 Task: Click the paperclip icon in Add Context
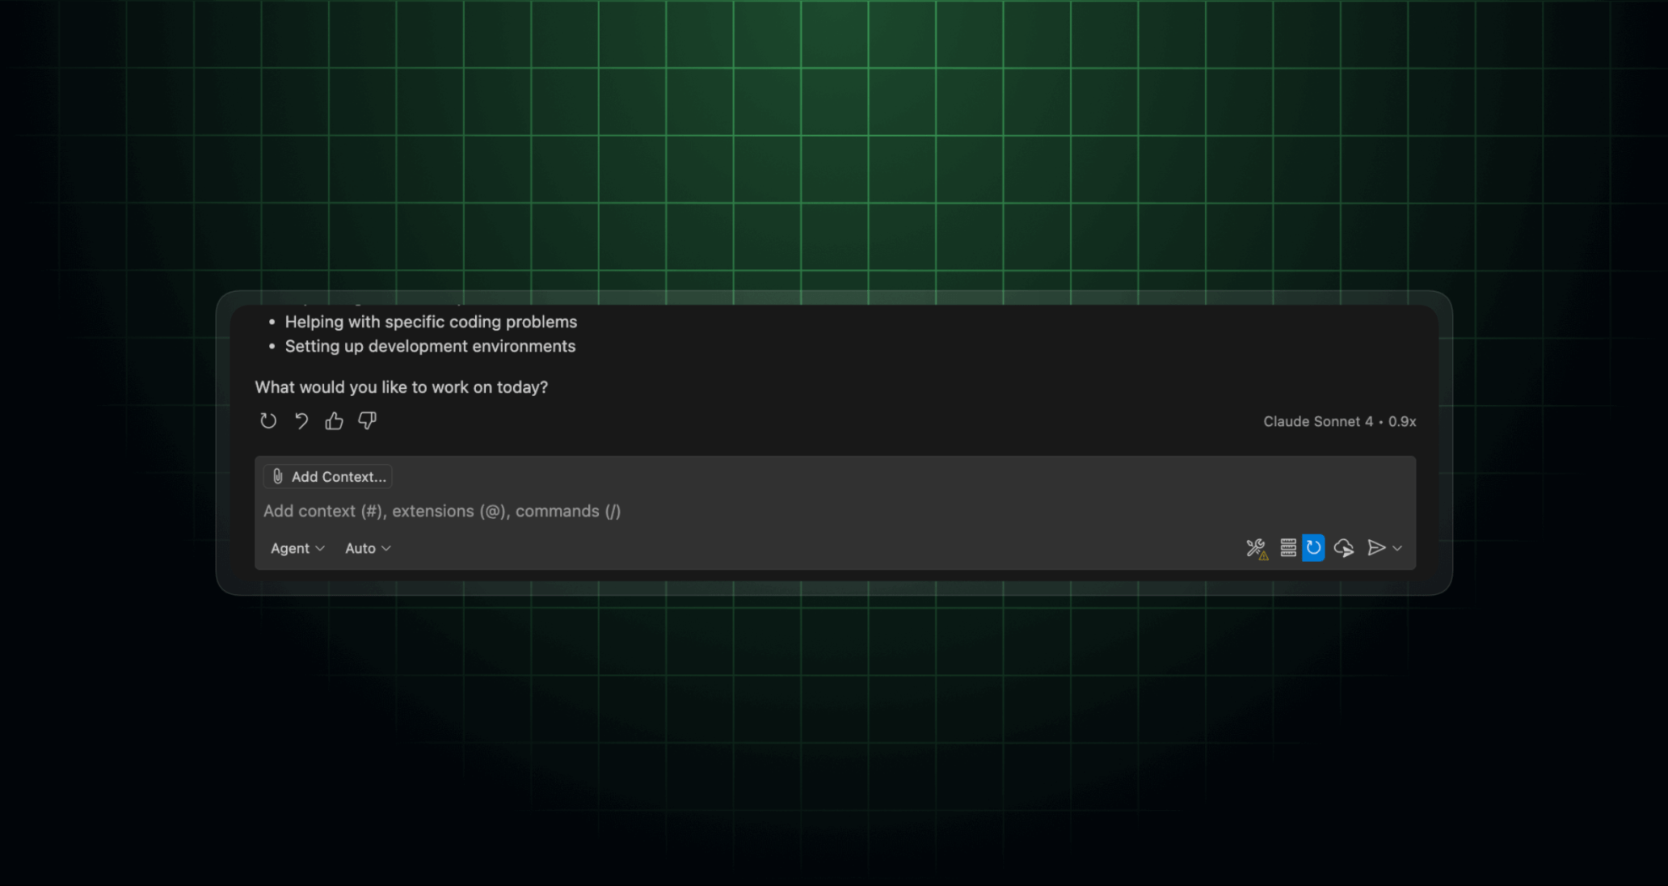tap(278, 477)
